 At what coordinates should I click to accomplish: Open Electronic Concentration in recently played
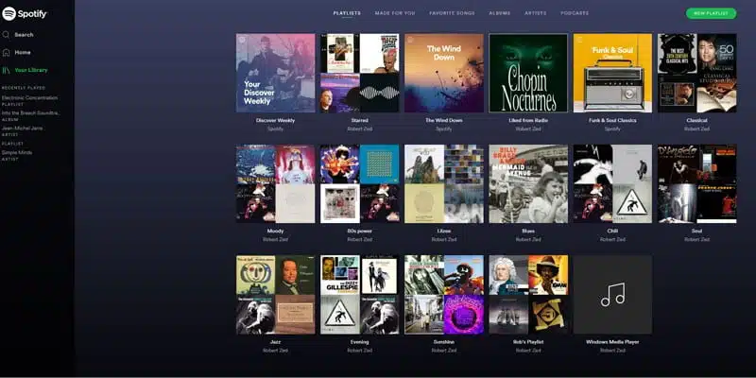[32, 97]
